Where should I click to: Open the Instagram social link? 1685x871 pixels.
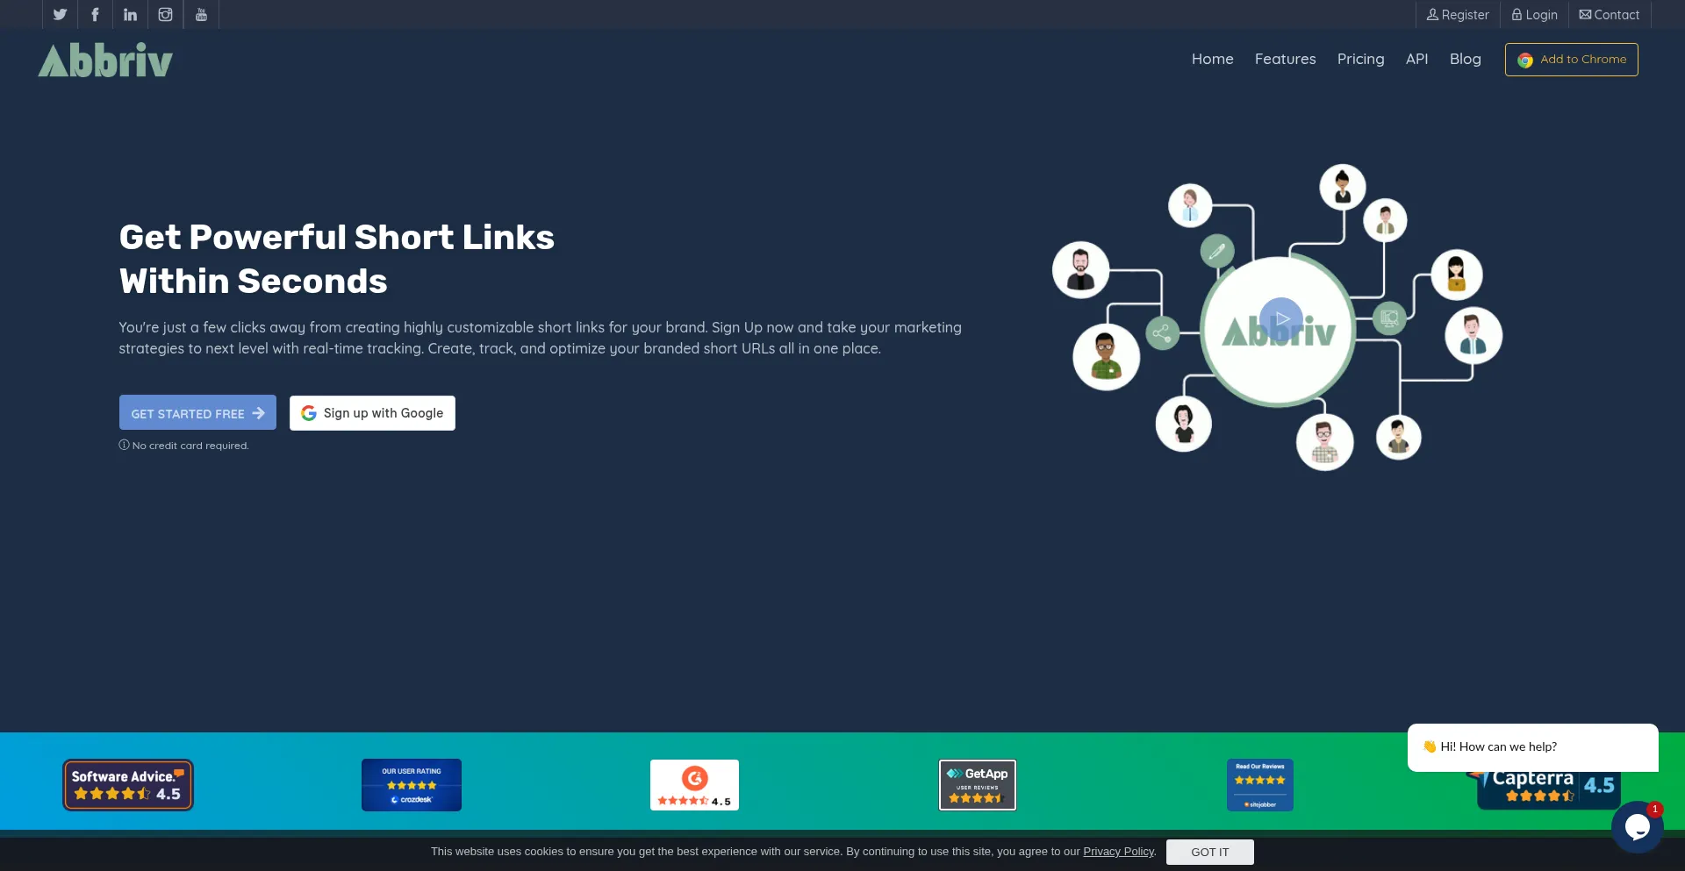[x=165, y=15]
